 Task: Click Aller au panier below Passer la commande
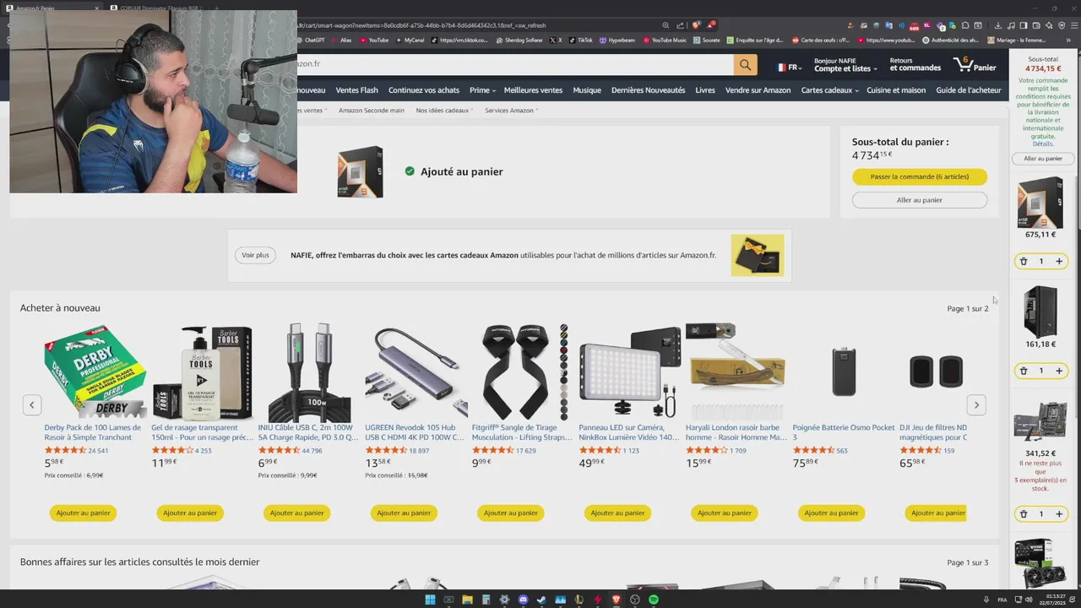[920, 200]
